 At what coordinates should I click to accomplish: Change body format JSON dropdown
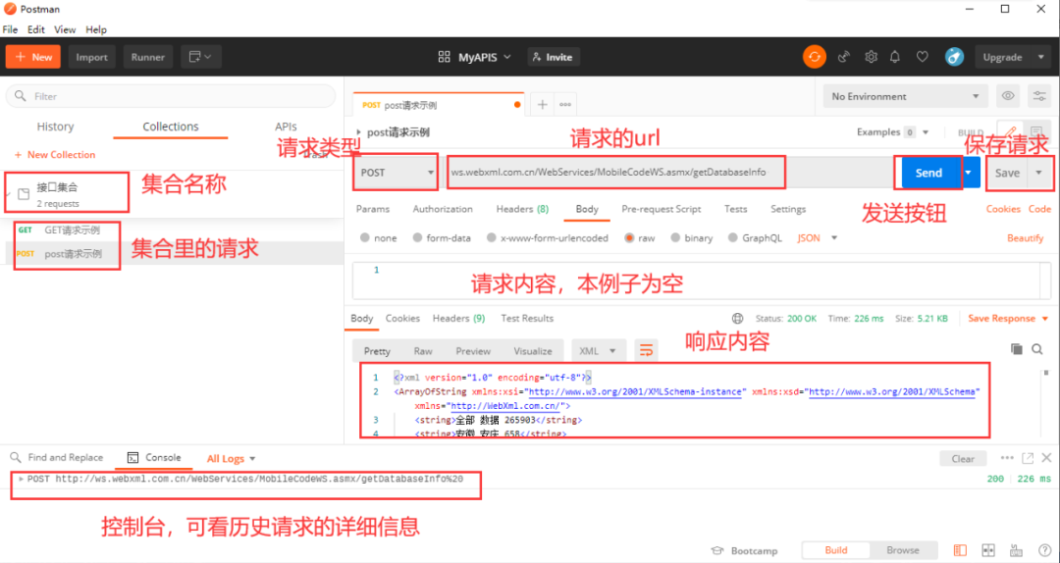[x=818, y=238]
